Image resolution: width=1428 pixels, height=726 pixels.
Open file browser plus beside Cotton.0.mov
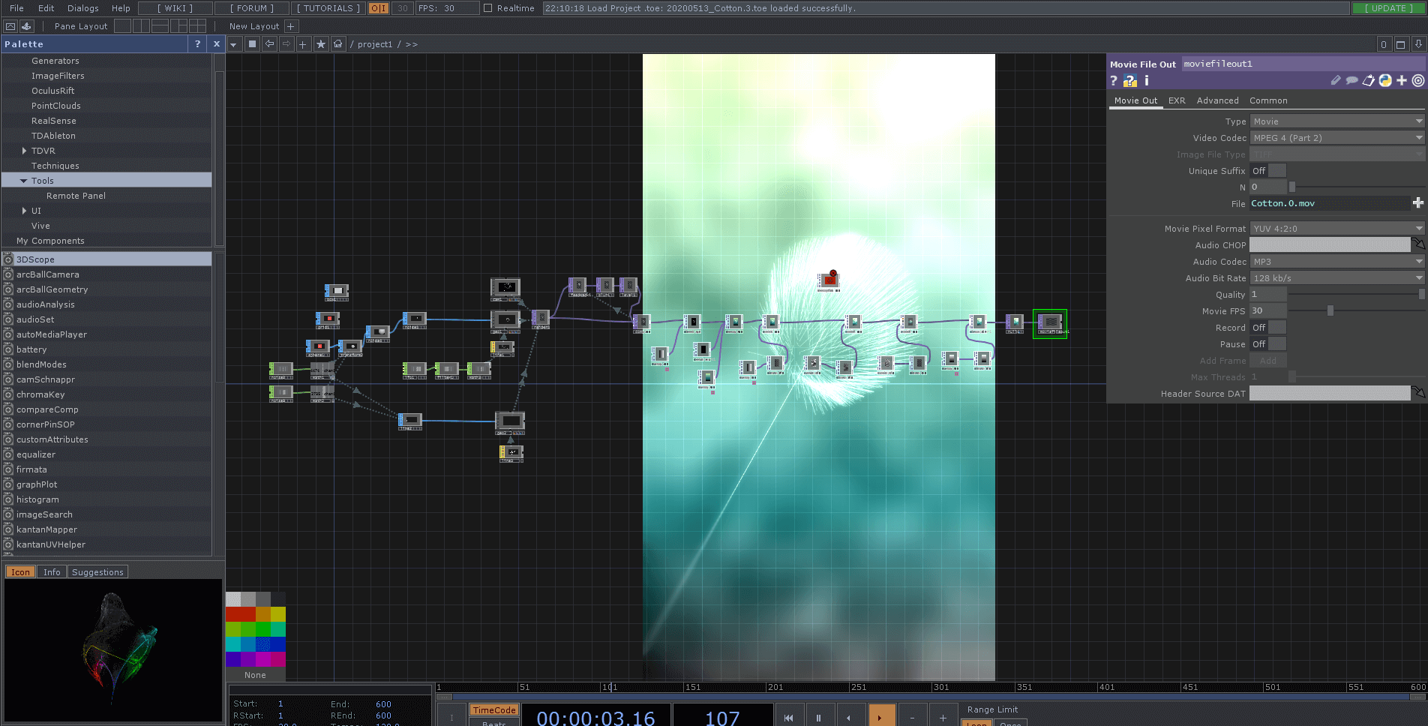[1417, 203]
